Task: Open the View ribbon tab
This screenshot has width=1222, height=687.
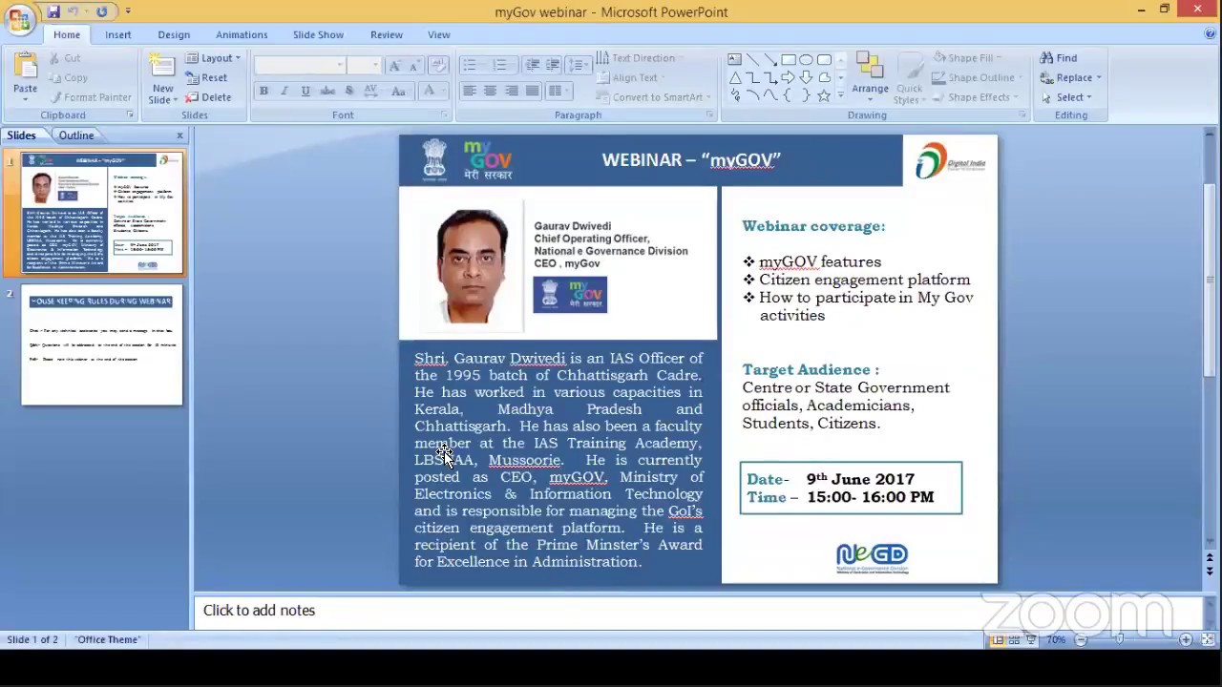Action: click(439, 34)
